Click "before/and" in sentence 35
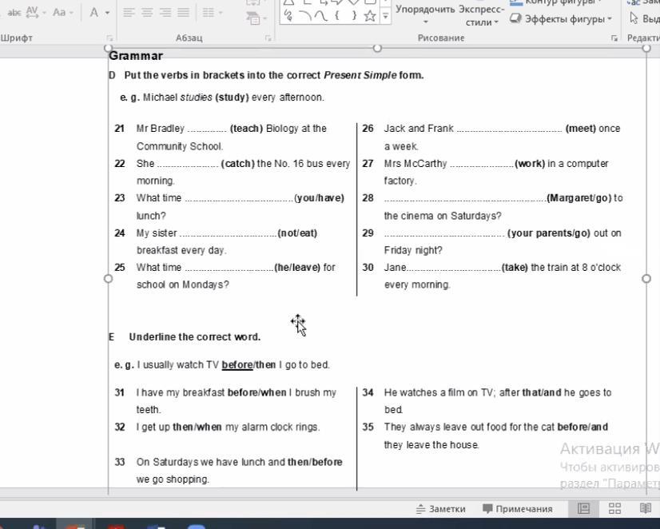This screenshot has width=660, height=529. point(582,428)
